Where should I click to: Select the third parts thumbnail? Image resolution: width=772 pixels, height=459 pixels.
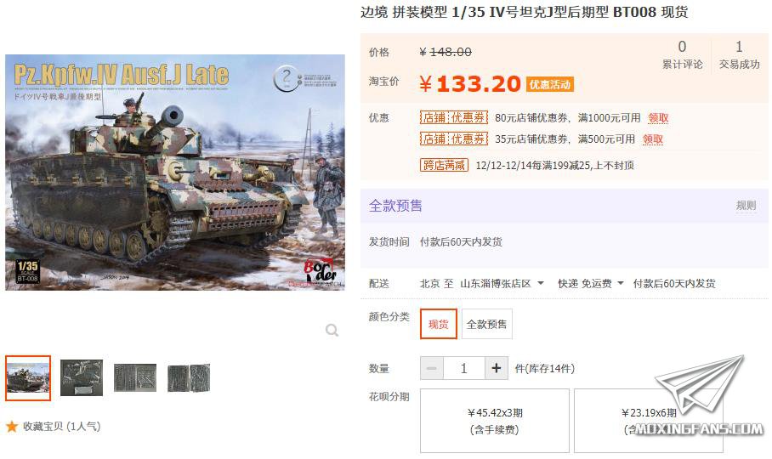(135, 378)
